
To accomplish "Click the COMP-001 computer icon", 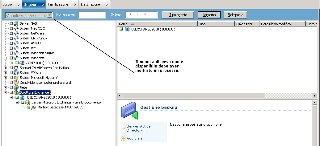I will [22, 63].
